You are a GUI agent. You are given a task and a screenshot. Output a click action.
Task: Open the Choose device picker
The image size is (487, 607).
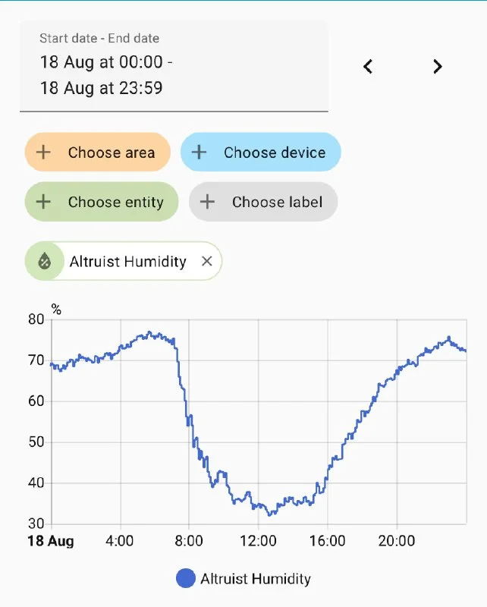(x=274, y=153)
